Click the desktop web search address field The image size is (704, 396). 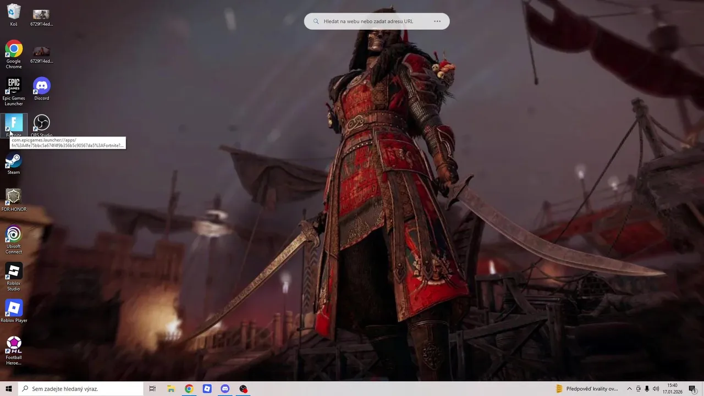pyautogui.click(x=369, y=21)
